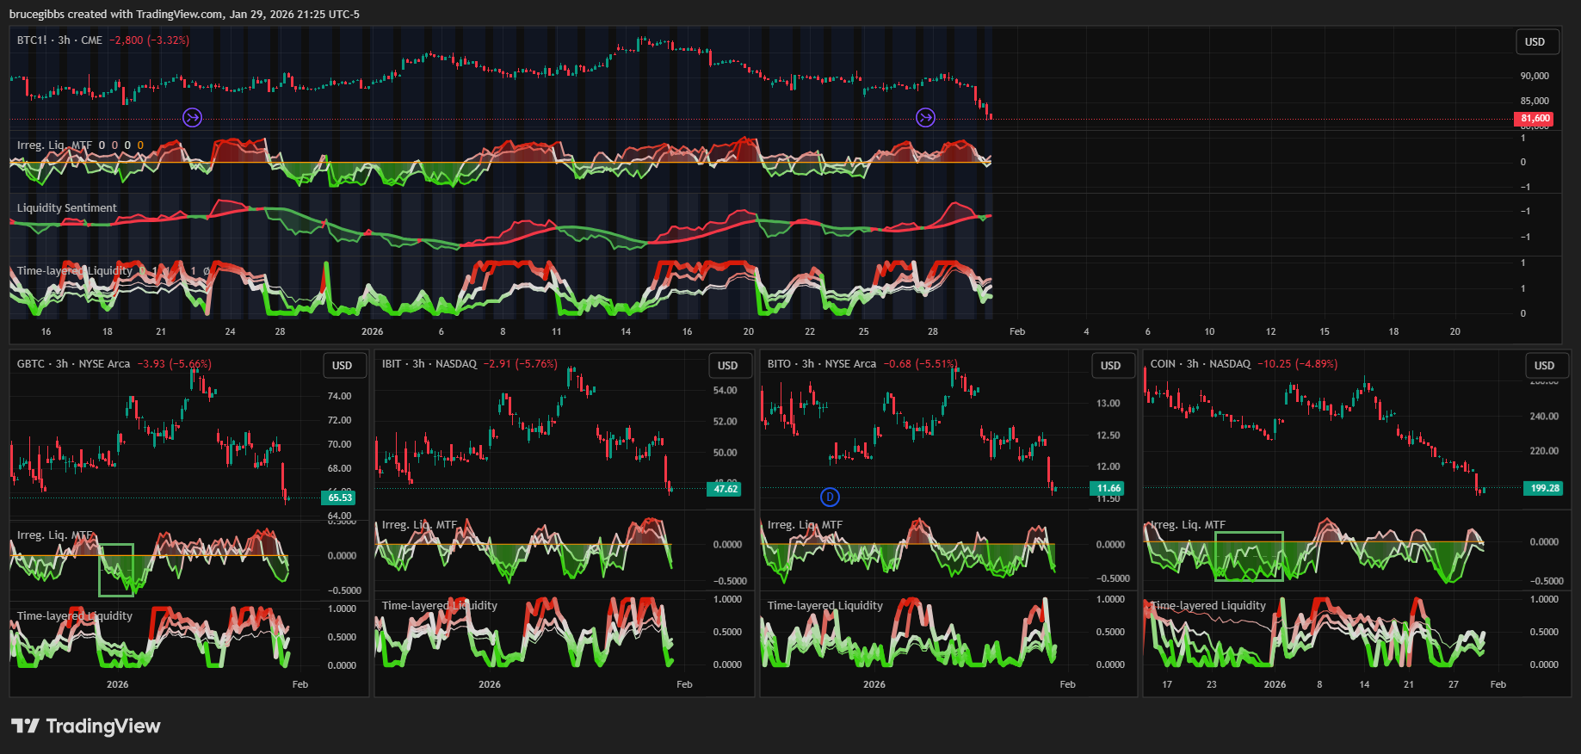Click the red 81,600 price label
Viewport: 1581px width, 754px height.
click(x=1535, y=119)
